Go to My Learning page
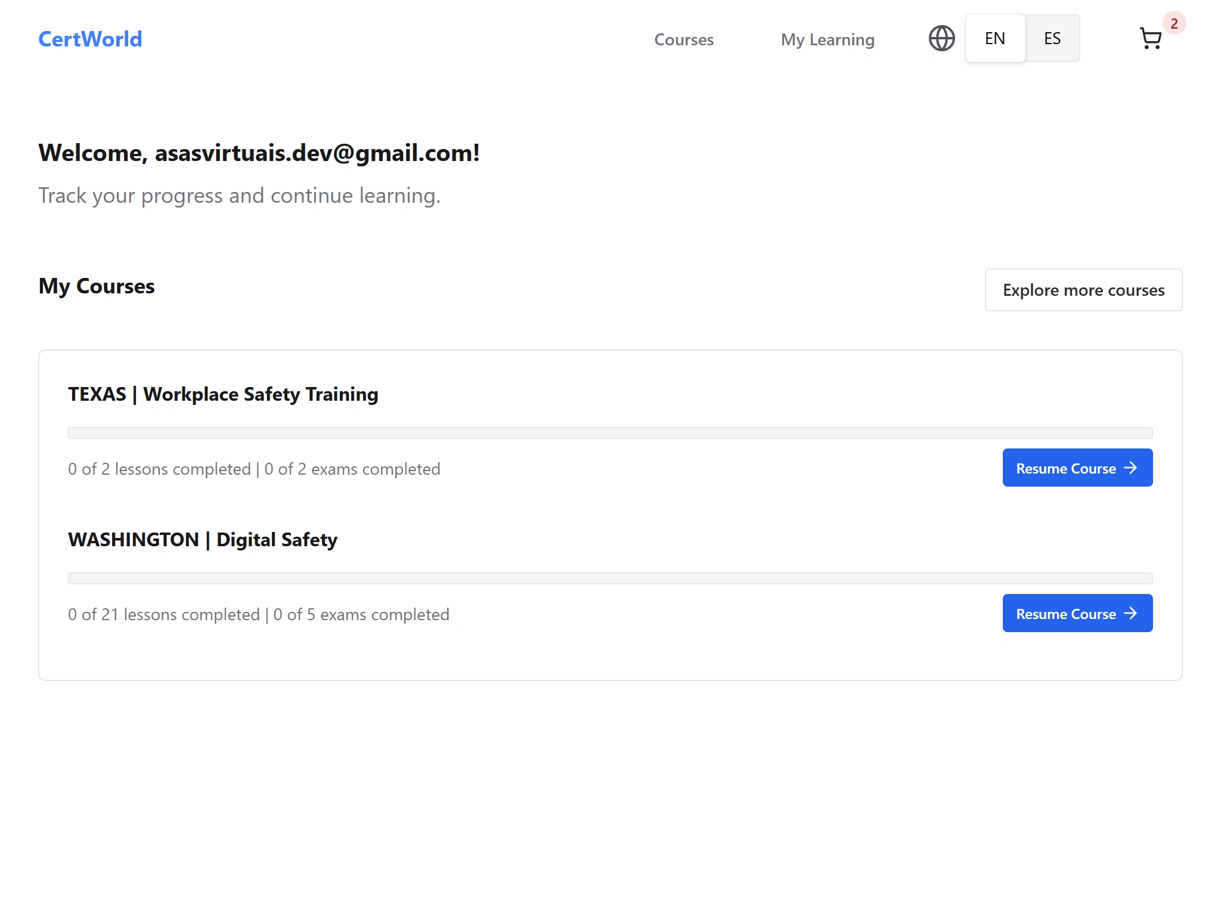Screen dimensions: 1221x916 827,40
